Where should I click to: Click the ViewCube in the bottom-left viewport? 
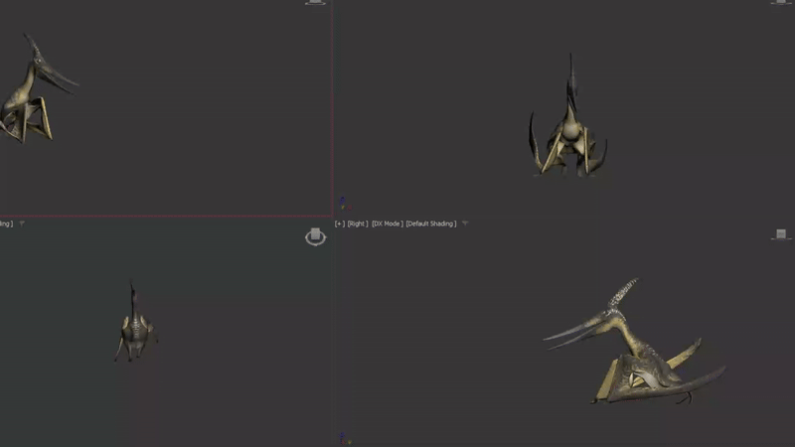point(315,236)
